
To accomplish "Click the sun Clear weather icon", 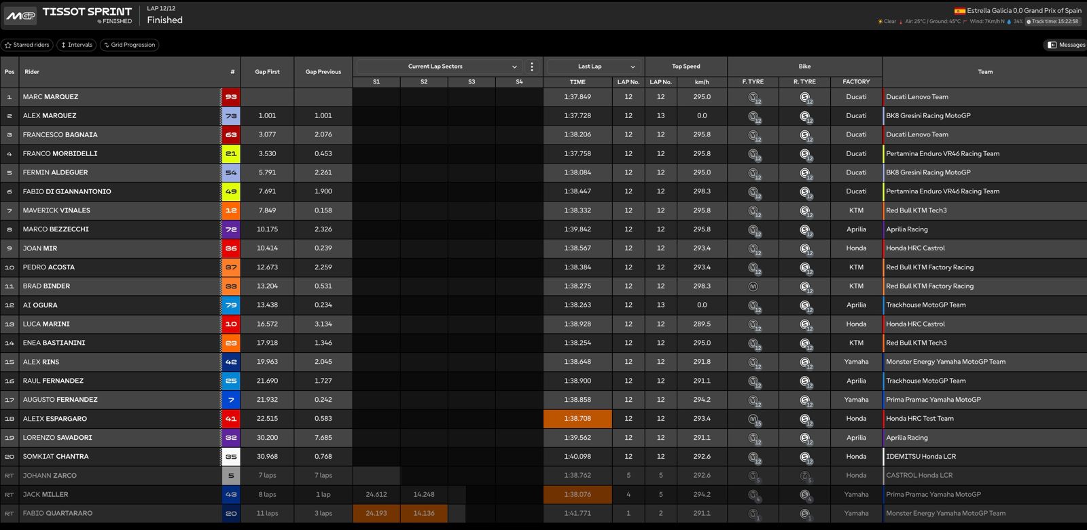I will [880, 22].
